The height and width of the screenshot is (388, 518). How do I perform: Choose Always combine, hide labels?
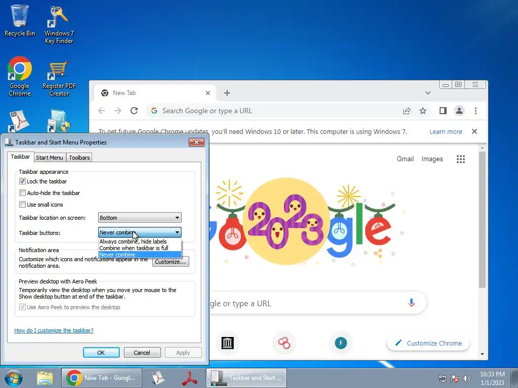pyautogui.click(x=140, y=241)
